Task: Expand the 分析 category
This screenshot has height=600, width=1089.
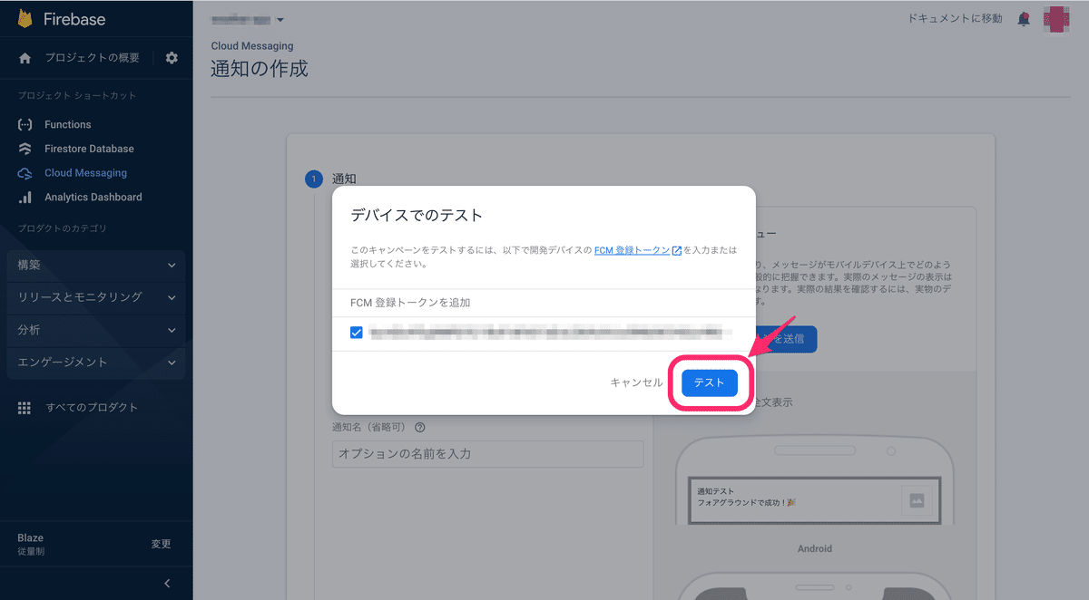Action: (95, 330)
